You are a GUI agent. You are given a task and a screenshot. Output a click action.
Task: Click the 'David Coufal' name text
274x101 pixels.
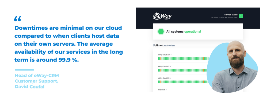tap(29, 87)
